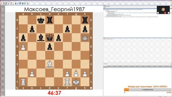Select the black pawn on f7
Viewport: 172px width, 97px height.
pyautogui.click(x=67, y=29)
